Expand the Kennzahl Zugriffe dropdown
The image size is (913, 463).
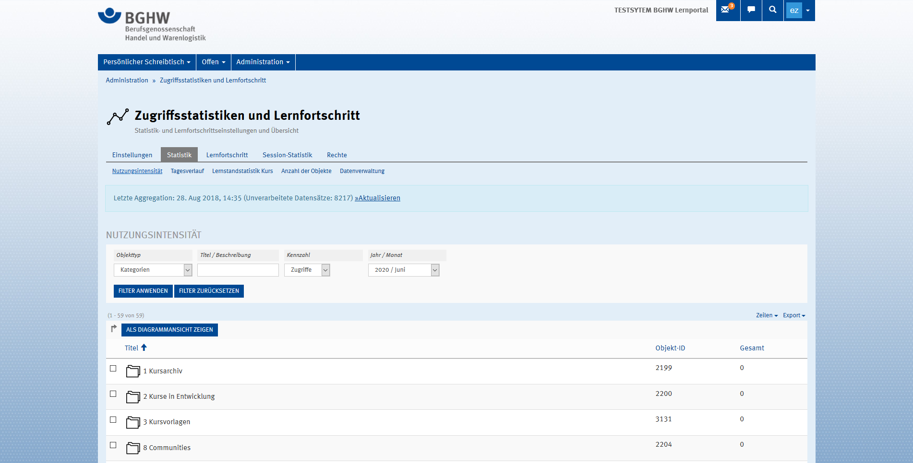[307, 270]
